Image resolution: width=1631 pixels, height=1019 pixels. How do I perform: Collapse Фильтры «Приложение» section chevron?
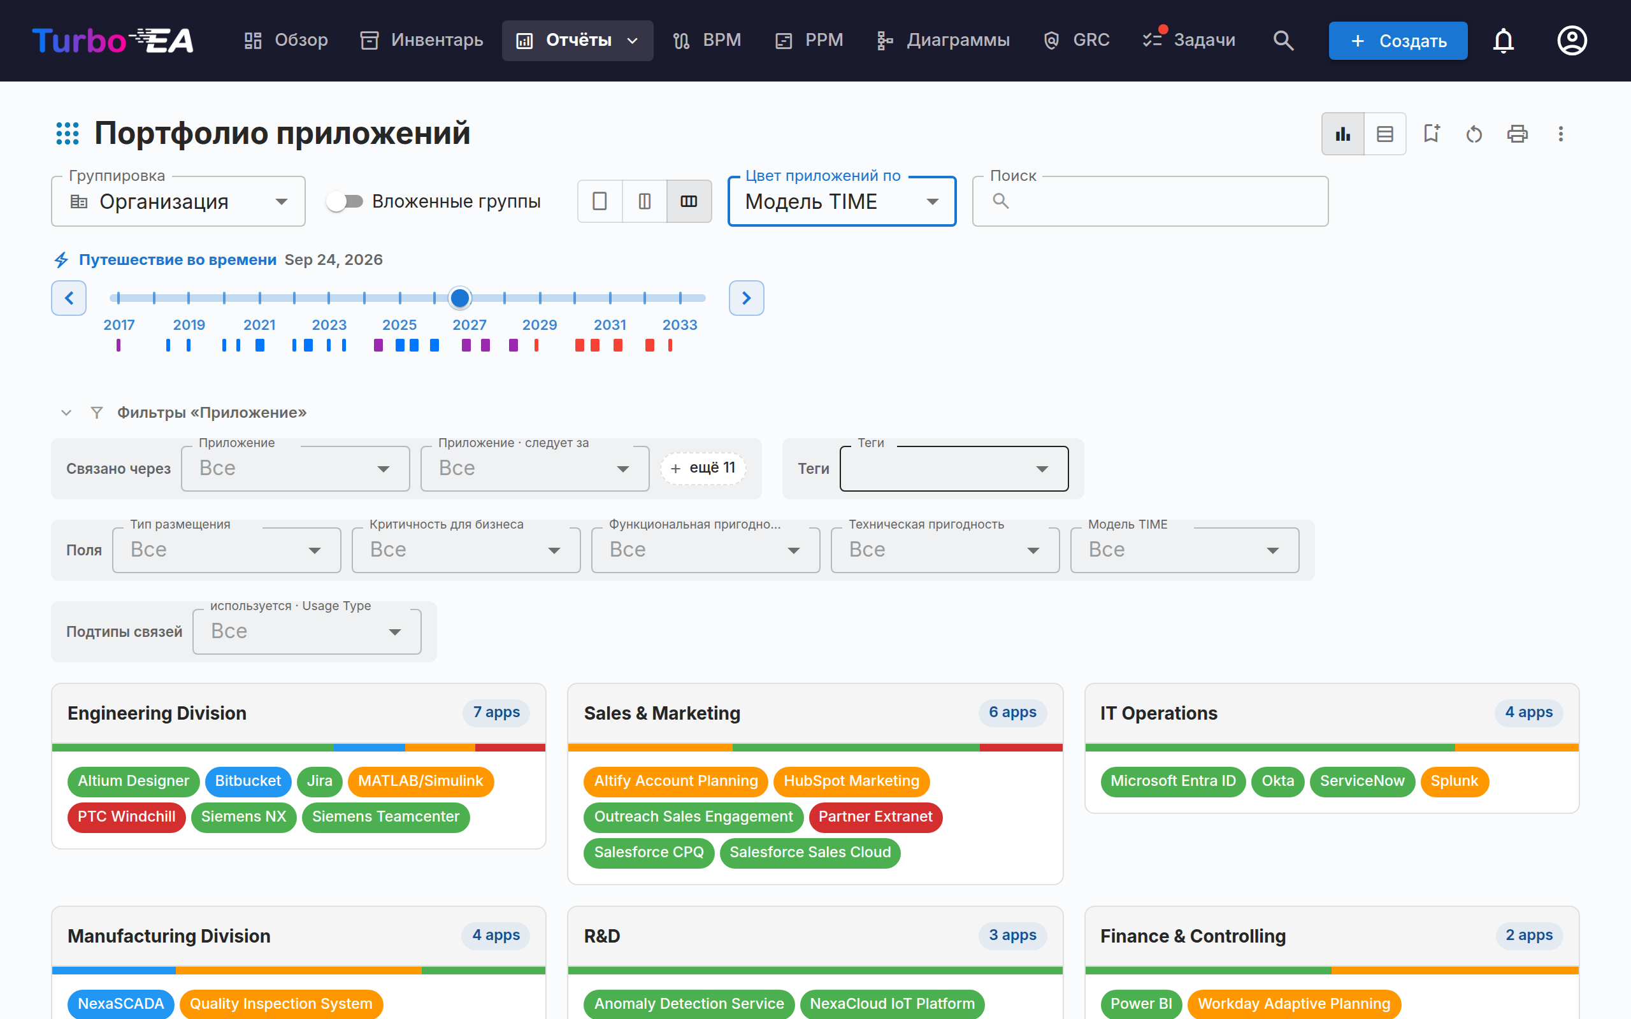click(x=66, y=413)
